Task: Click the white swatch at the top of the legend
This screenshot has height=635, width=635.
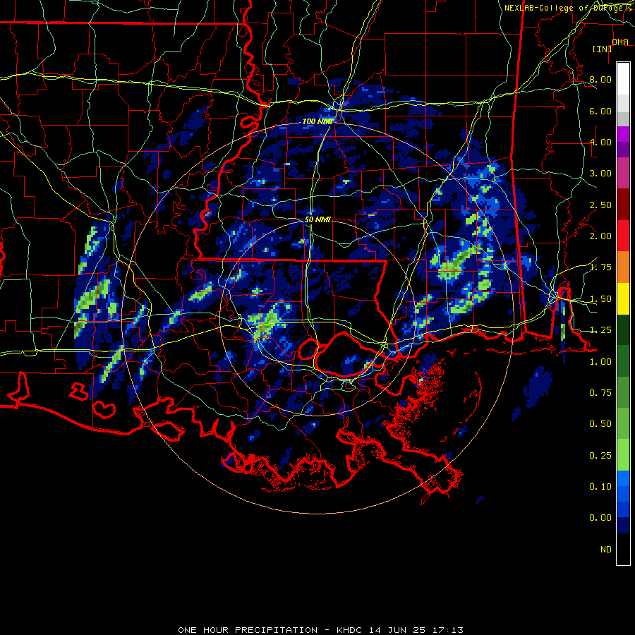Action: click(x=623, y=78)
